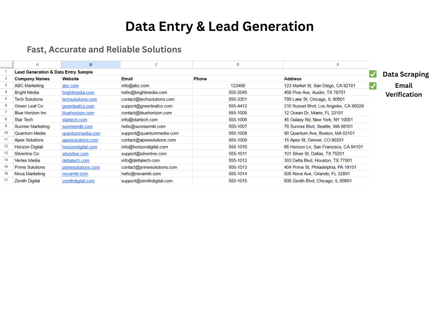Click the email hello@novamkt.com cell

pyautogui.click(x=156, y=174)
